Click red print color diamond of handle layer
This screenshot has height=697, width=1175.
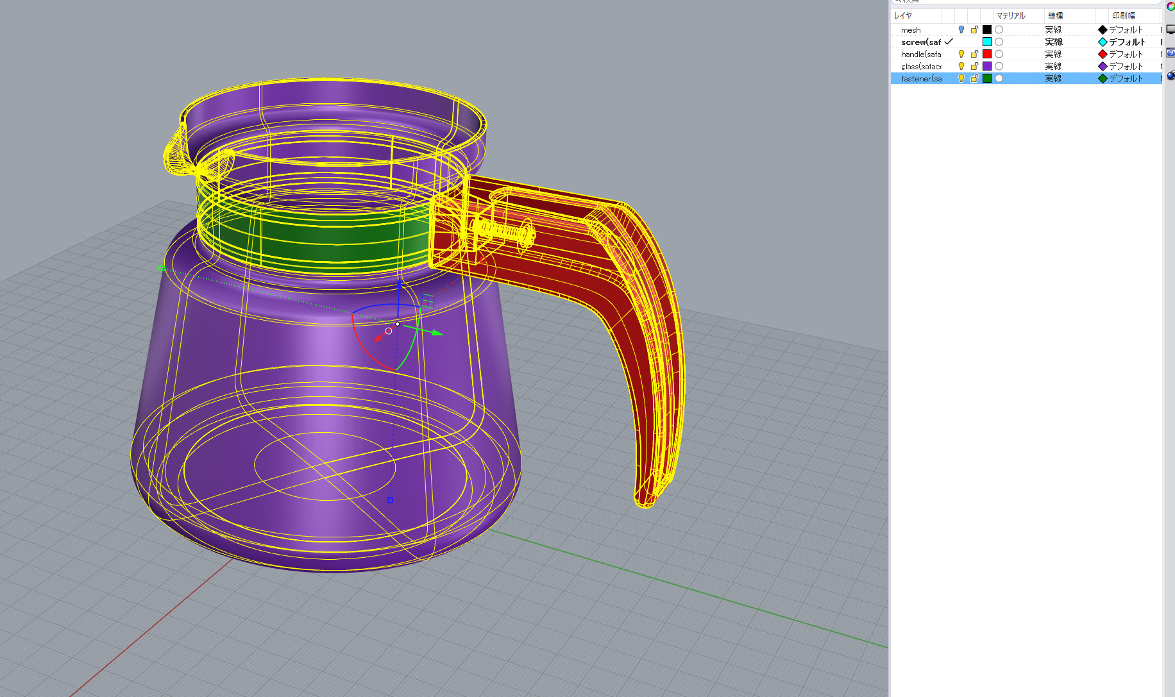[x=1103, y=54]
